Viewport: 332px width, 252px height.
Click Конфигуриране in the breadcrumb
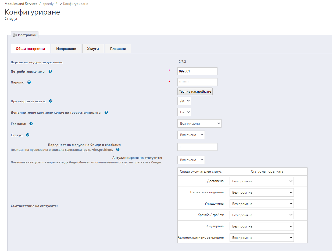point(76,4)
